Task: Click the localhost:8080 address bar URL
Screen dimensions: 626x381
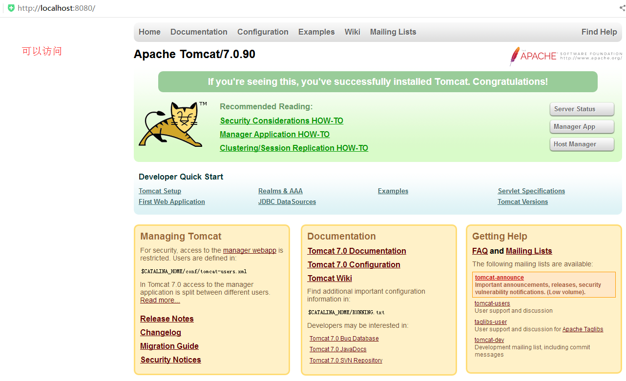Action: (x=56, y=8)
